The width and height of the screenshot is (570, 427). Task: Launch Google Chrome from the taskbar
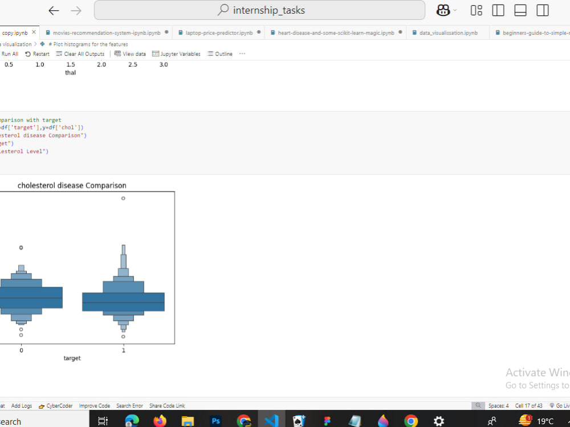(411, 421)
